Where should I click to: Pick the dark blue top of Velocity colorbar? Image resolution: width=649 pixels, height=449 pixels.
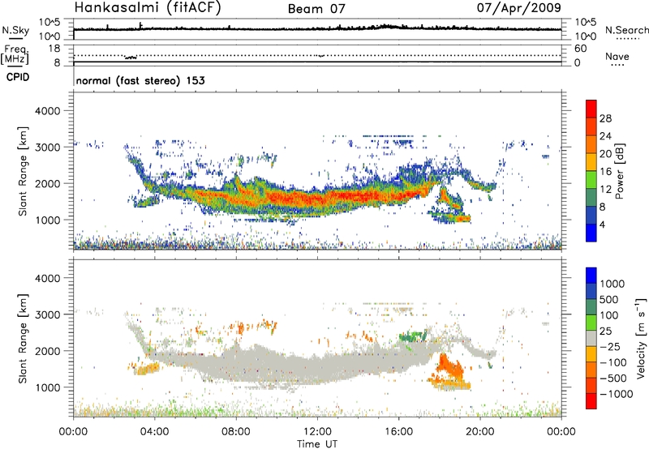click(591, 276)
